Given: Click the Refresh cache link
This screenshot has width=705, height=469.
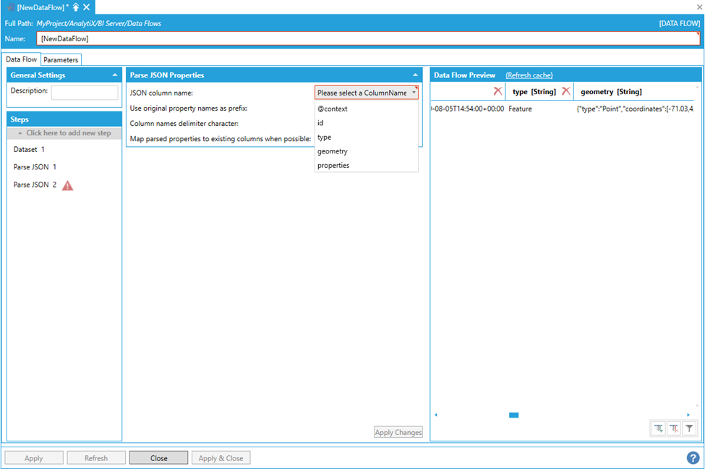Looking at the screenshot, I should coord(529,75).
